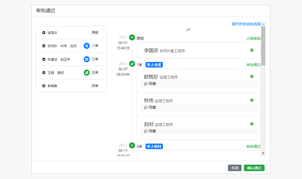The image size is (302, 179).
Task: Collapse the 原报 timeline step using green arrow
Action: point(132,38)
